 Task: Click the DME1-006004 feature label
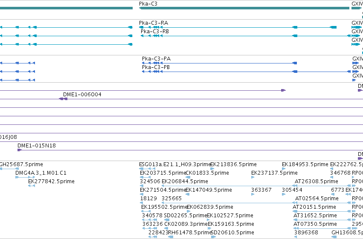coord(82,94)
